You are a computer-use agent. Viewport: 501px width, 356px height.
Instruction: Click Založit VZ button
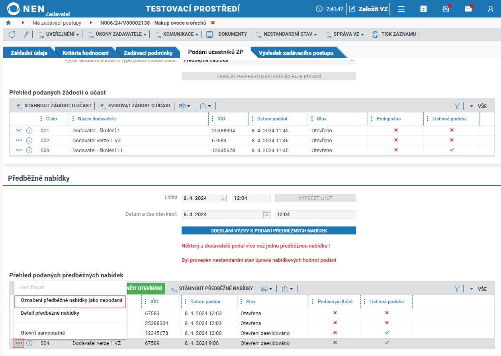coord(369,9)
